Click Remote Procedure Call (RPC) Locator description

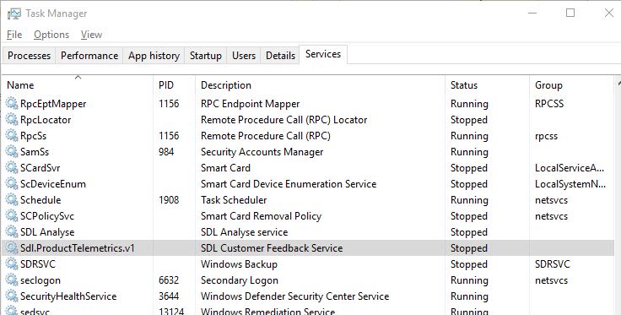(x=284, y=120)
